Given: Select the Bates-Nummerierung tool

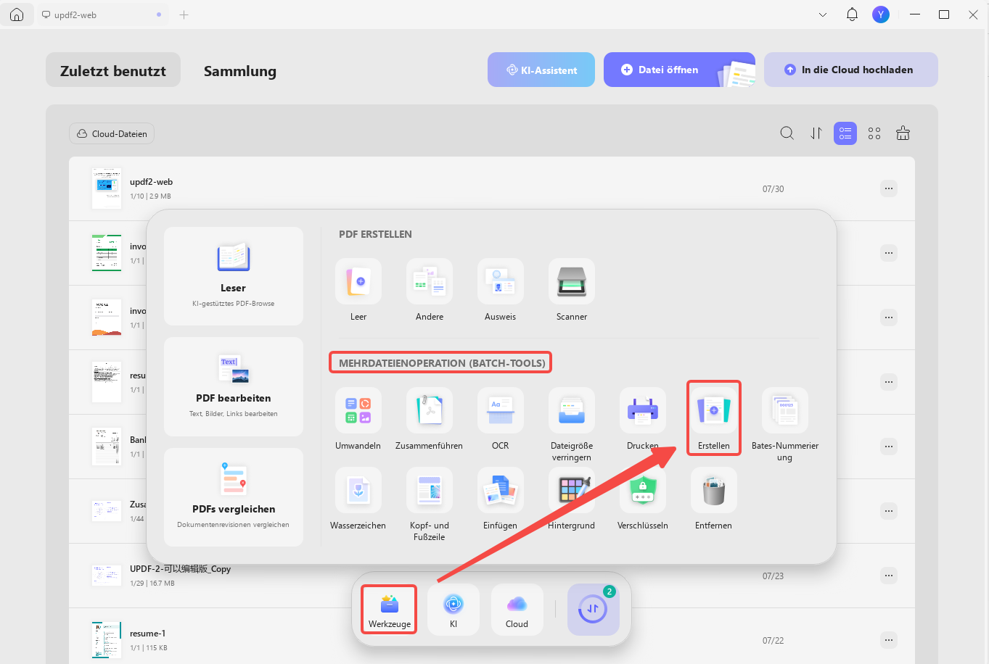Looking at the screenshot, I should pyautogui.click(x=785, y=410).
